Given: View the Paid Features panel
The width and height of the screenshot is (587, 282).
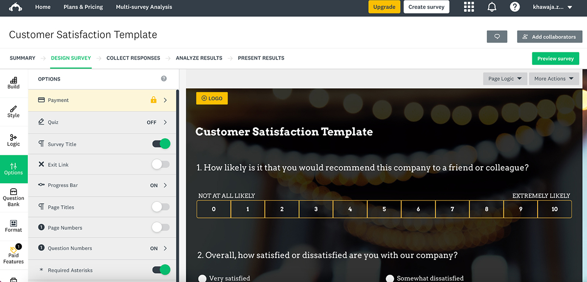Looking at the screenshot, I should [x=14, y=255].
